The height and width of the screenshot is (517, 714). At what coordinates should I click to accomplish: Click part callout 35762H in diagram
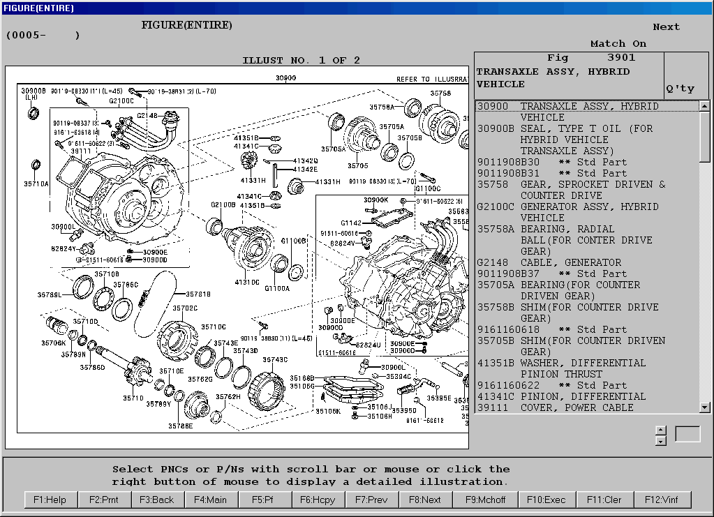pyautogui.click(x=228, y=397)
